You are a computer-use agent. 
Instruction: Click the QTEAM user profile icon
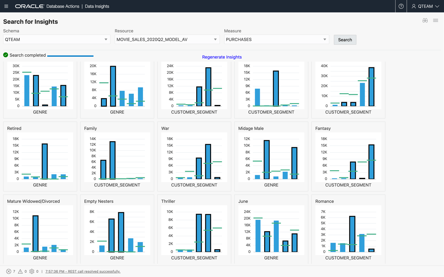pos(414,6)
